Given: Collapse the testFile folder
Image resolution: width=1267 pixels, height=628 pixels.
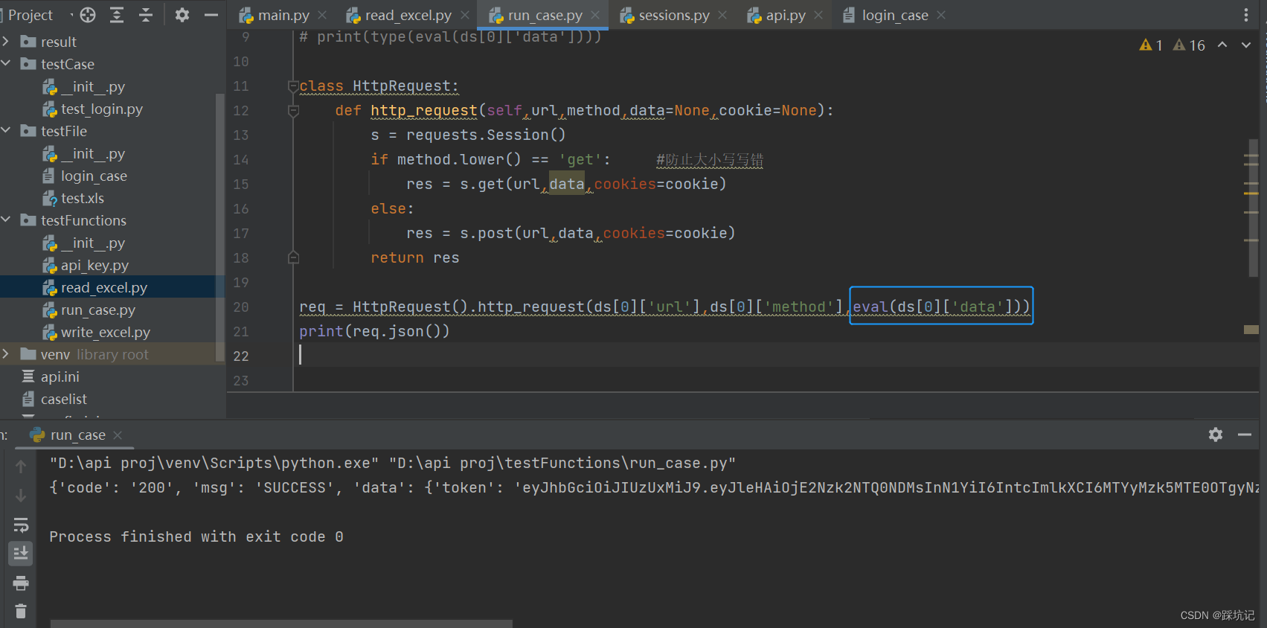Looking at the screenshot, I should (6, 131).
